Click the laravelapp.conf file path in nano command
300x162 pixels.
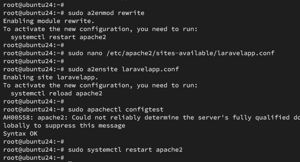190,53
